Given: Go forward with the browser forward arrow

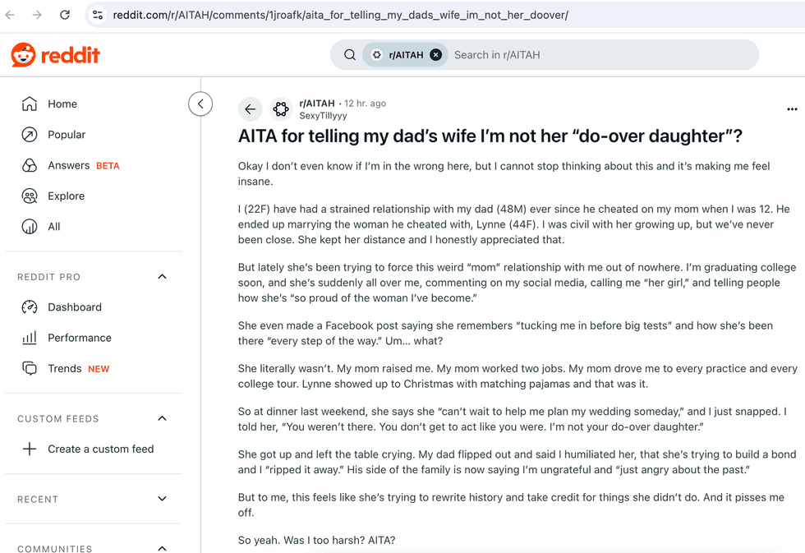Looking at the screenshot, I should (x=37, y=15).
